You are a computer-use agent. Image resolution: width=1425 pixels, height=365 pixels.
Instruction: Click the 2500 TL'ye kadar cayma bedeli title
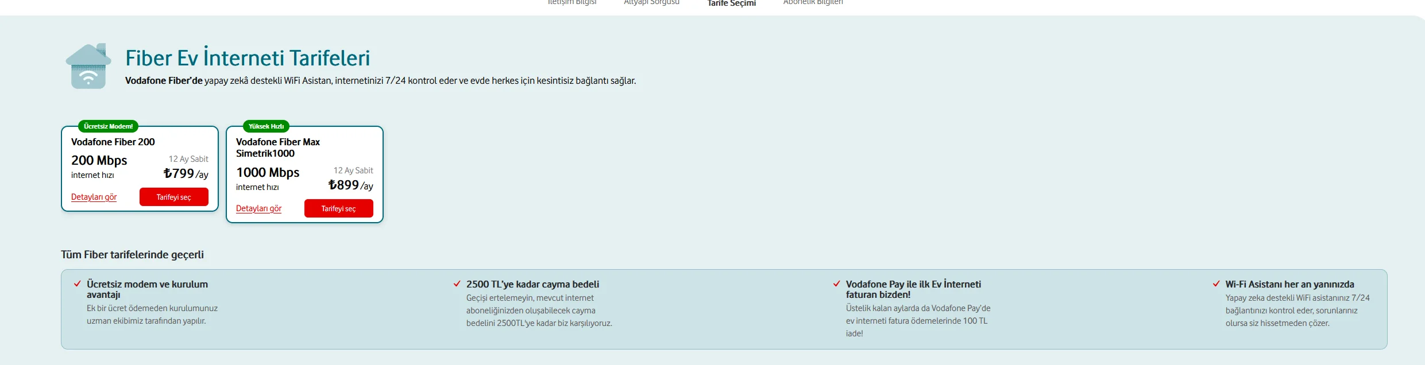tap(532, 284)
